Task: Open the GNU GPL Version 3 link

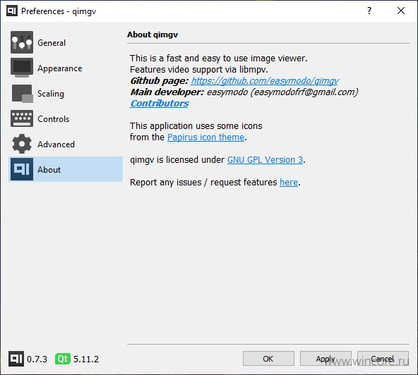Action: (x=265, y=160)
